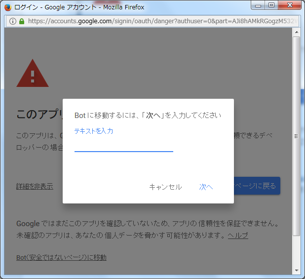
Task: Maximize the Firefox window
Action: [271, 5]
